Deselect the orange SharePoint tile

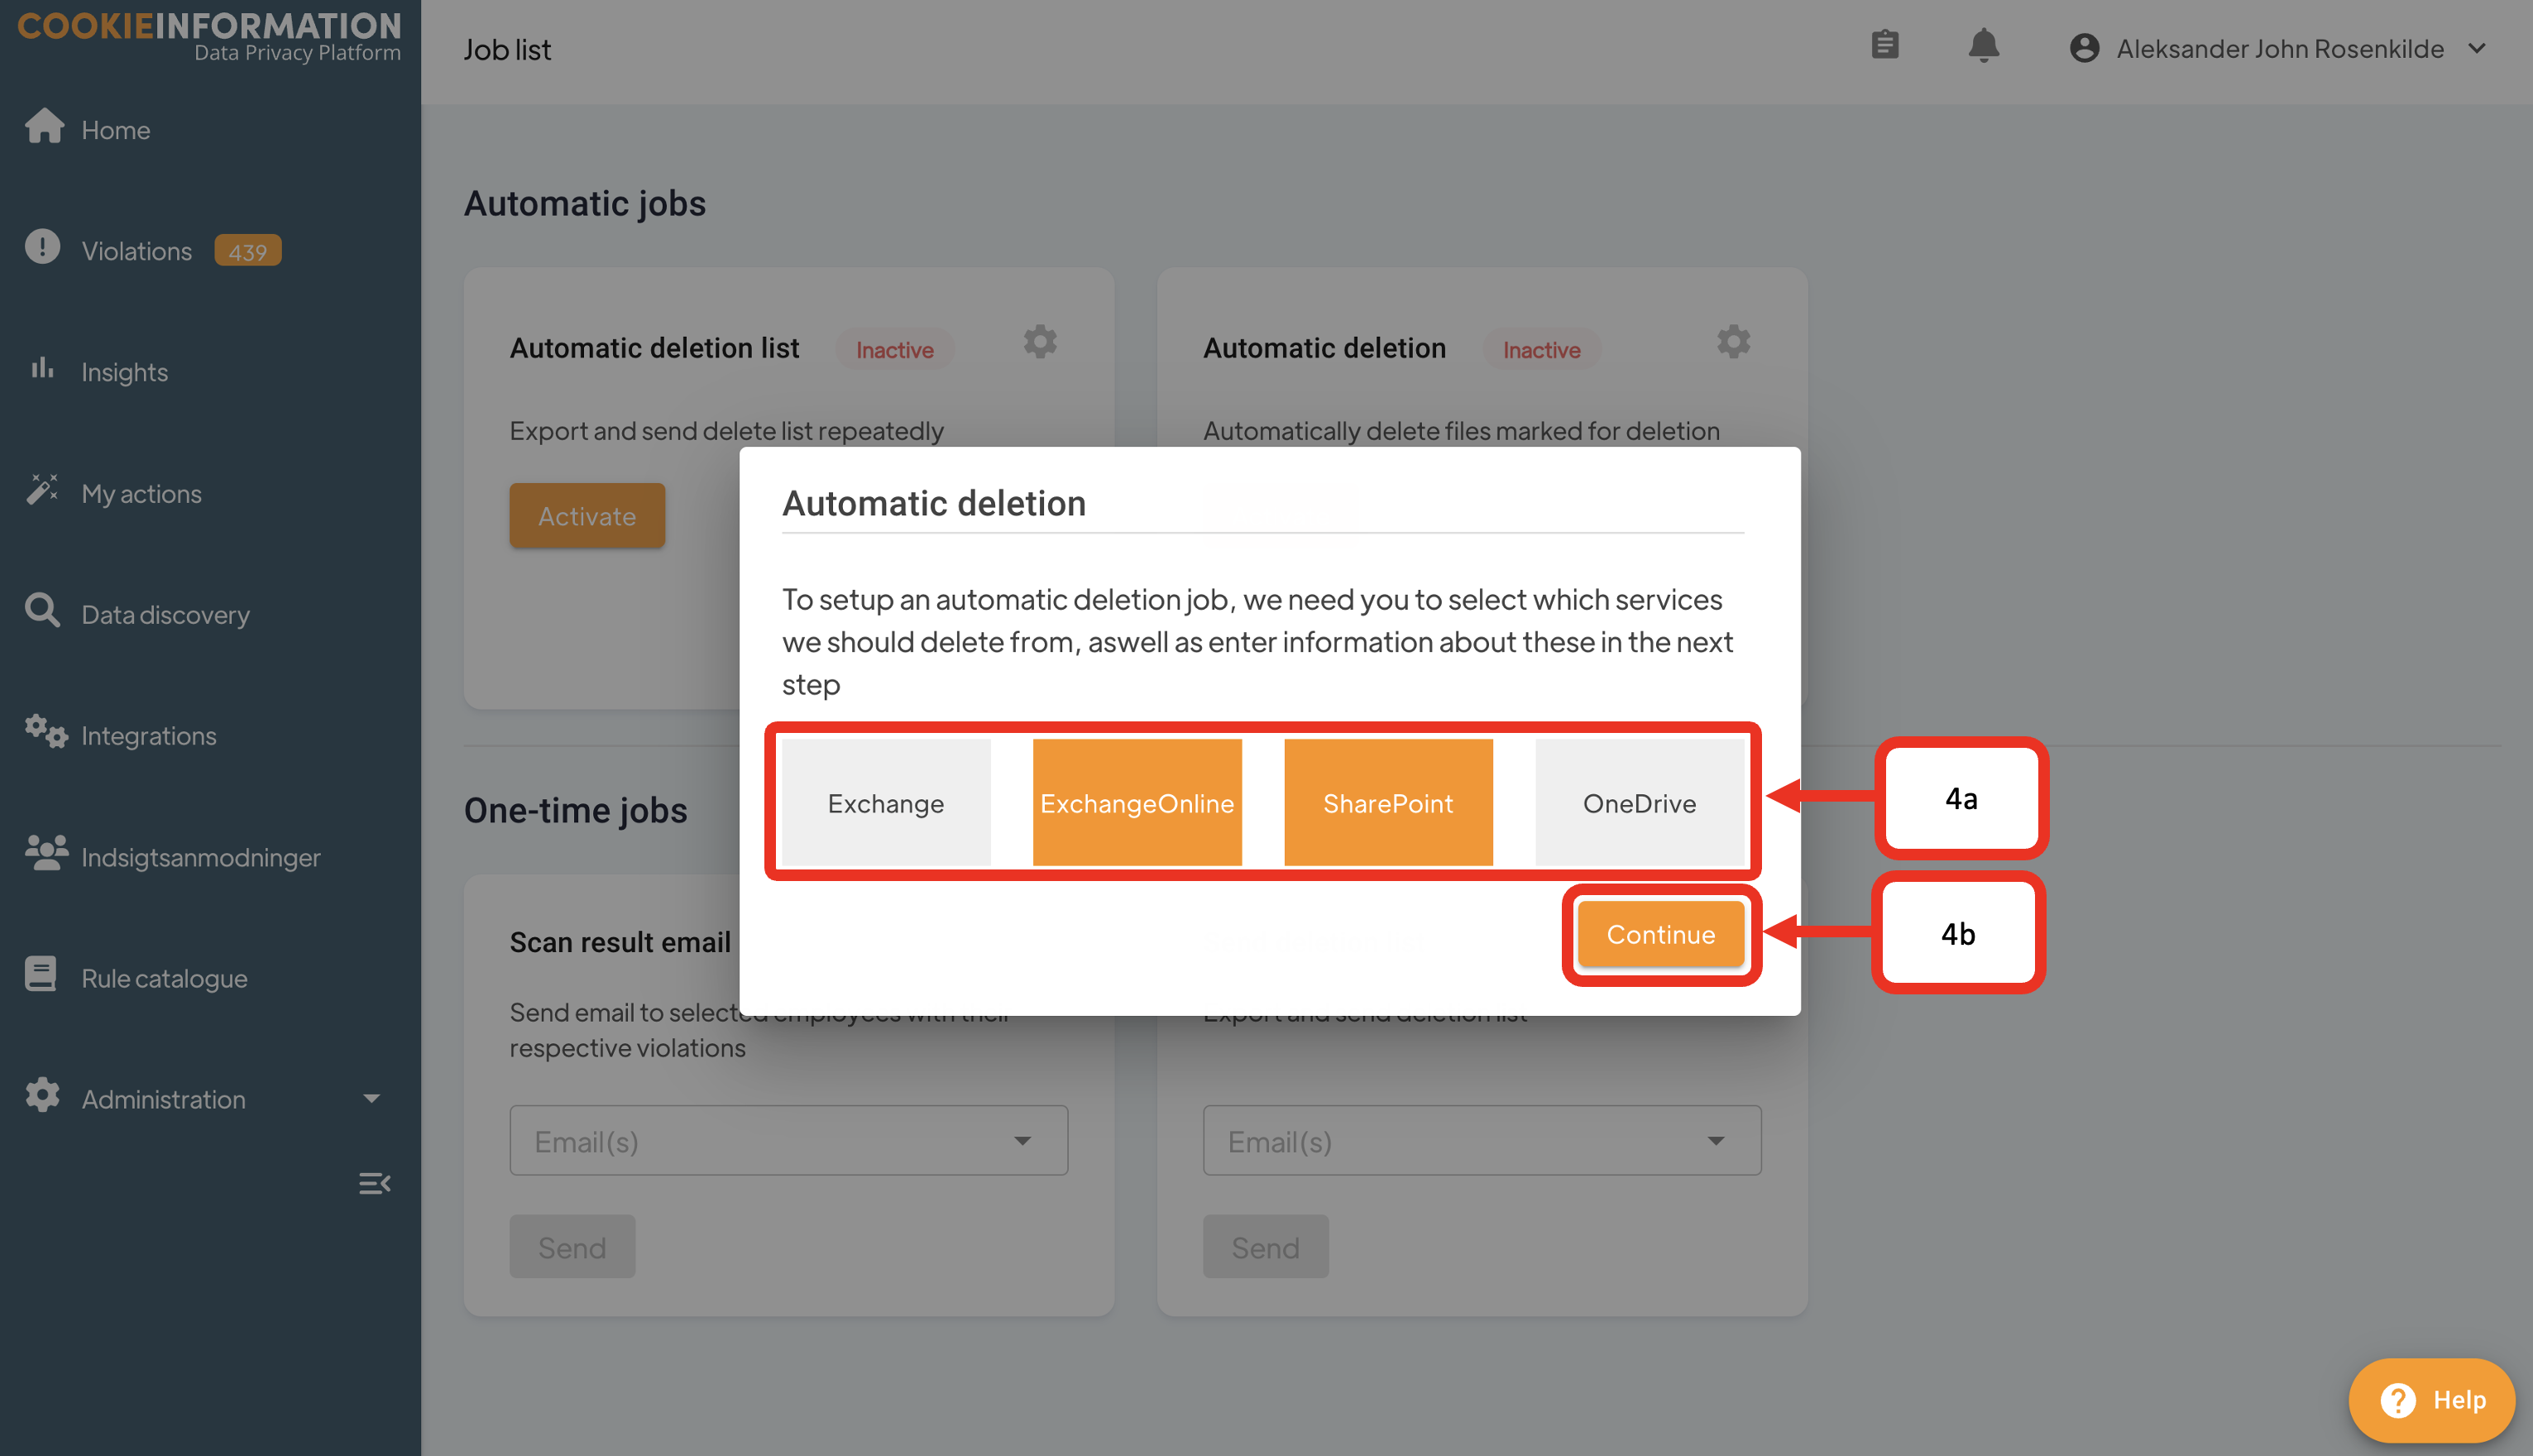click(x=1387, y=803)
